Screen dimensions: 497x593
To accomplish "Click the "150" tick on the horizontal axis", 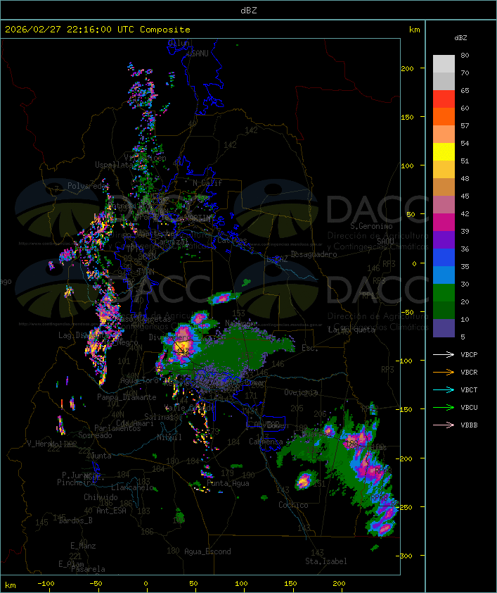I will [x=290, y=584].
